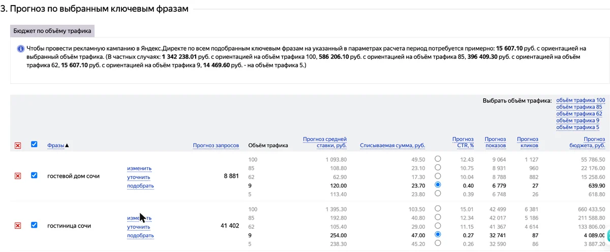Select traffic volume 85 radio for гостиница сочи
Image resolution: width=610 pixels, height=252 pixels.
click(x=438, y=218)
